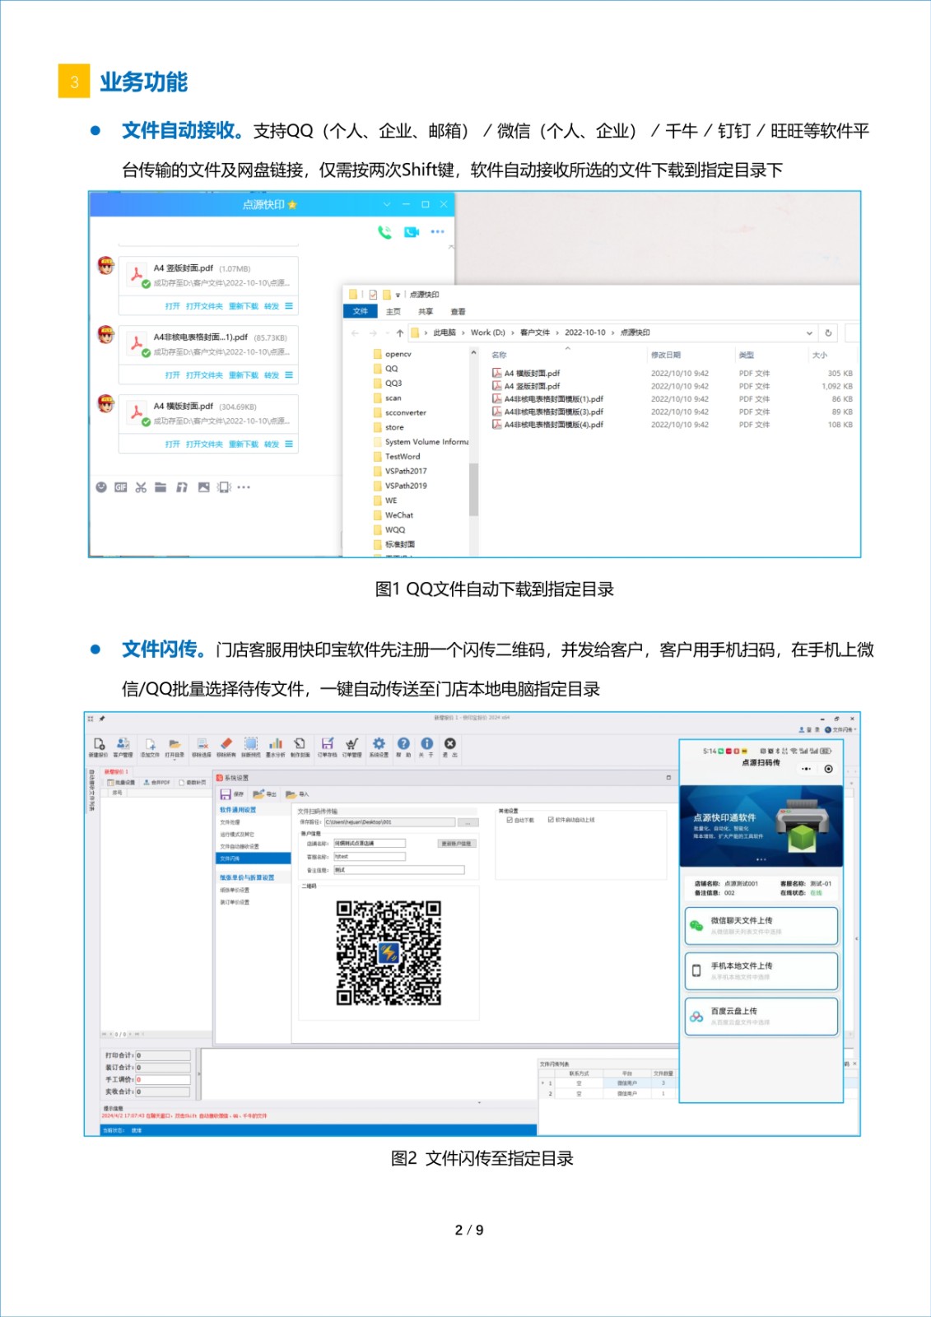The width and height of the screenshot is (931, 1317).
Task: Click the 店铺名称 input field
Action: click(369, 843)
